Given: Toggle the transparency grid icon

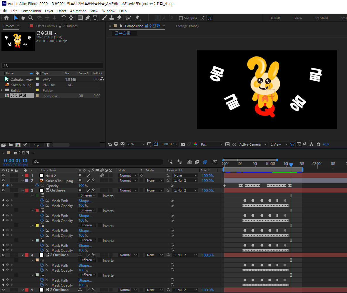Looking at the screenshot, I should 234,144.
